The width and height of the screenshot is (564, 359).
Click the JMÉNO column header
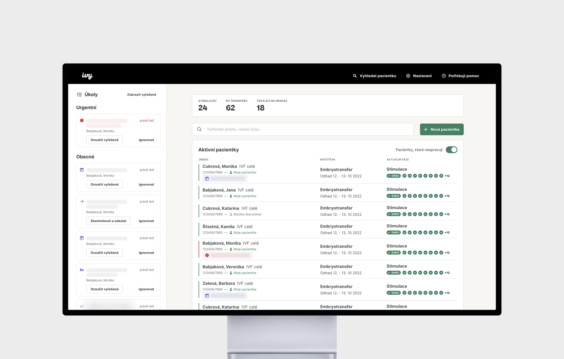[x=203, y=159]
